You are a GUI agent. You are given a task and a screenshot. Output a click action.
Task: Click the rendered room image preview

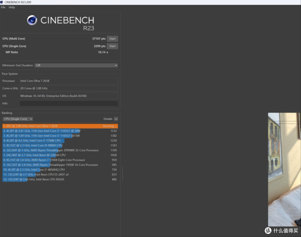click(284, 170)
